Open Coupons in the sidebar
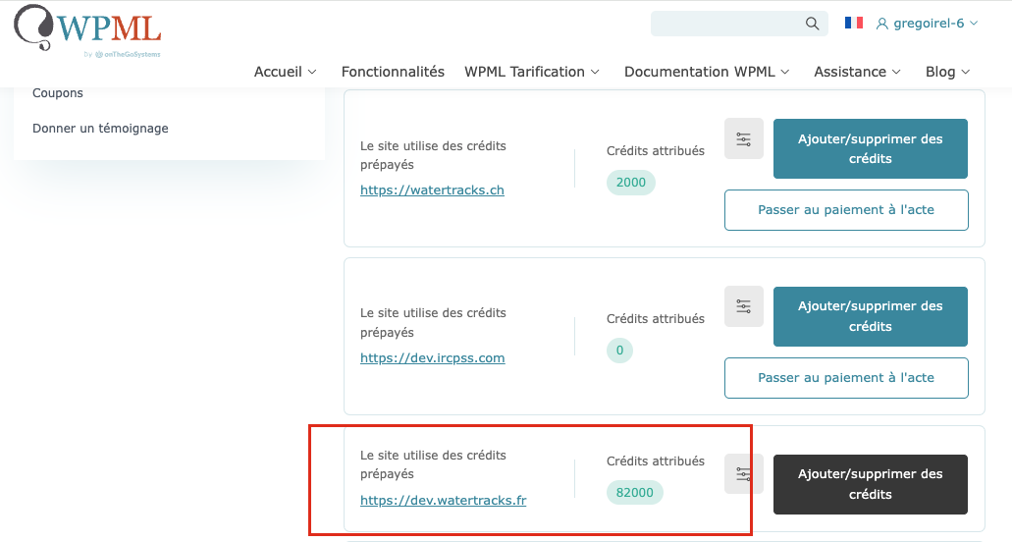 [x=58, y=93]
